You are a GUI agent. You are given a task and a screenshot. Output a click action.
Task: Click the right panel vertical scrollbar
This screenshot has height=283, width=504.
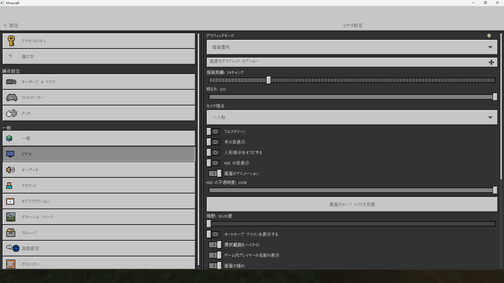point(501,106)
